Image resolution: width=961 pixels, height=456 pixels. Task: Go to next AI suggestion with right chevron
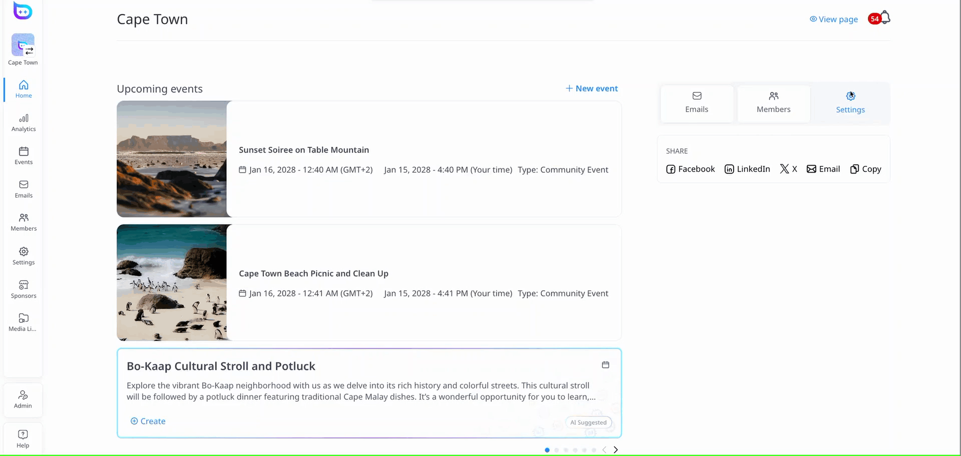point(615,450)
